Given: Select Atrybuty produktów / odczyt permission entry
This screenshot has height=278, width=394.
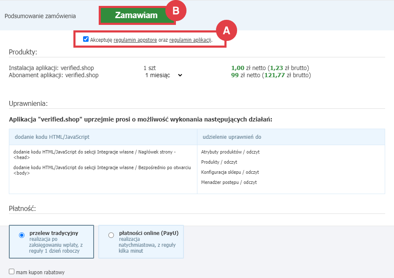Looking at the screenshot, I should [x=227, y=152].
